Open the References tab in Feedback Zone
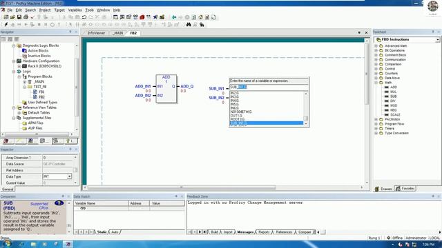This screenshot has height=248, width=442. pyautogui.click(x=284, y=232)
